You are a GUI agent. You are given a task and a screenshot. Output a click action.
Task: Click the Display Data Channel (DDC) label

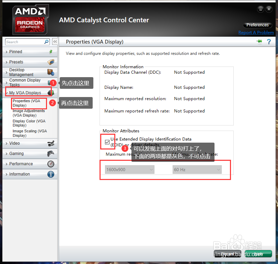point(132,72)
